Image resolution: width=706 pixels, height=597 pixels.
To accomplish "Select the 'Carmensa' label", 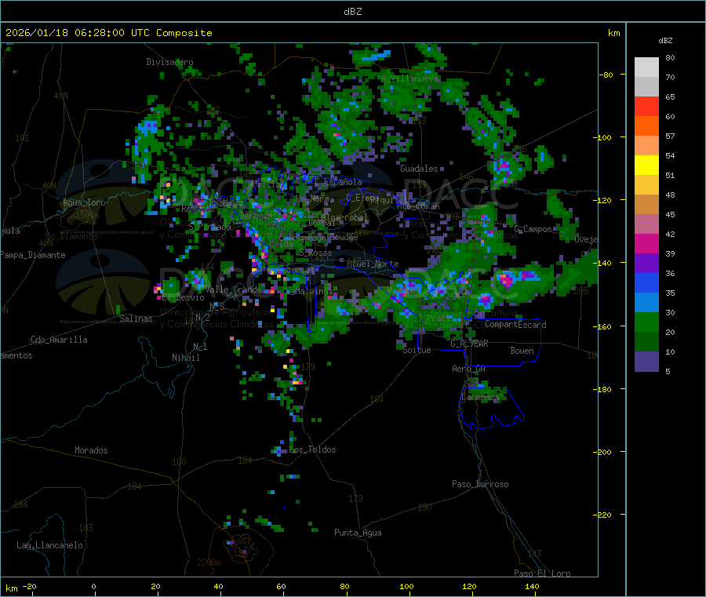I will tap(480, 398).
